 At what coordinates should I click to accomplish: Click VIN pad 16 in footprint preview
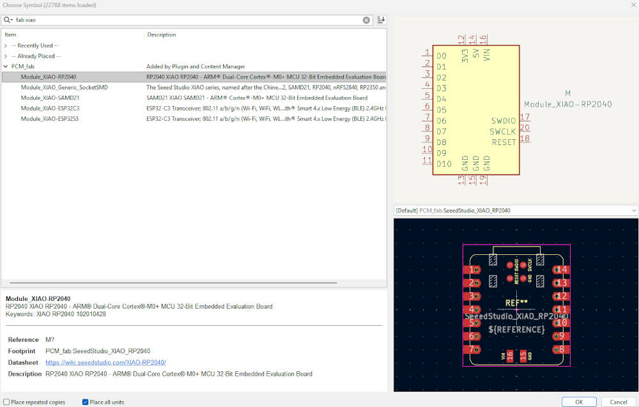pyautogui.click(x=510, y=356)
